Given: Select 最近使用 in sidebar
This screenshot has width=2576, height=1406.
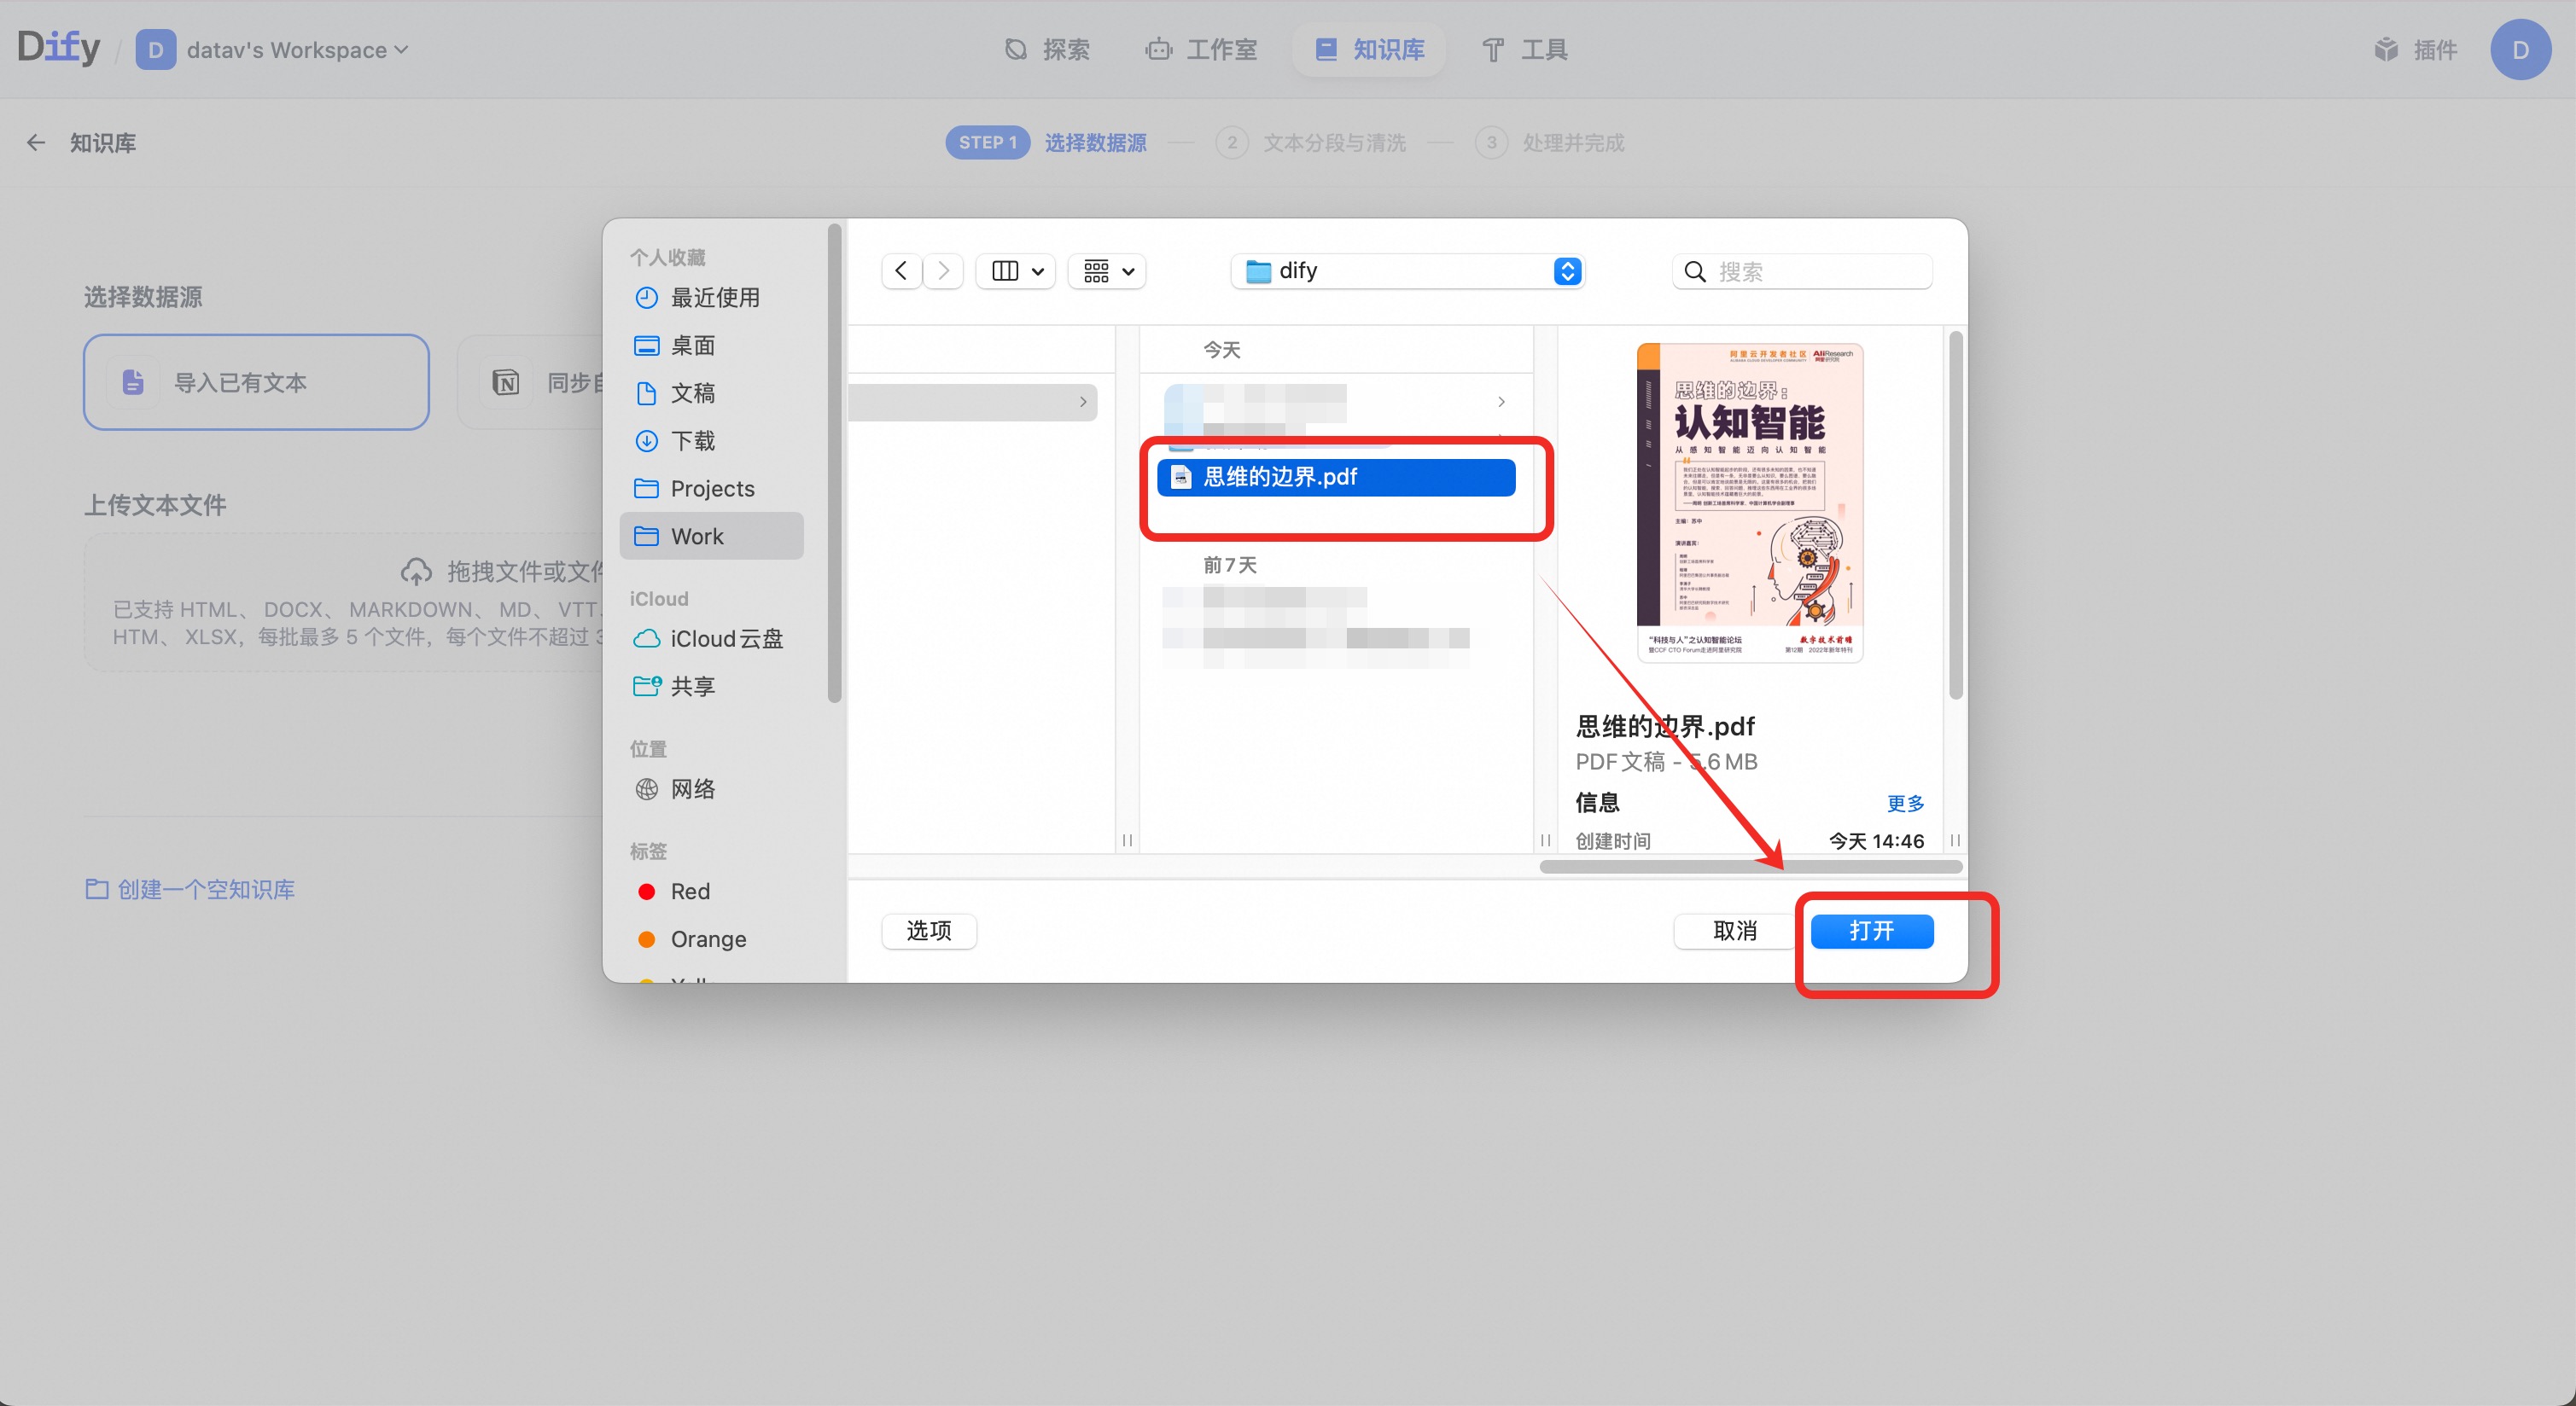Looking at the screenshot, I should 714,298.
